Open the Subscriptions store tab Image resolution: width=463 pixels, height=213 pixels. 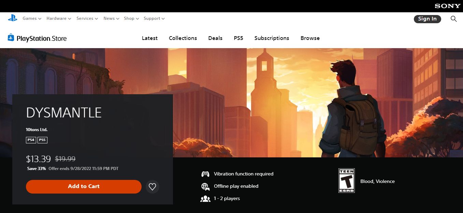coord(272,38)
